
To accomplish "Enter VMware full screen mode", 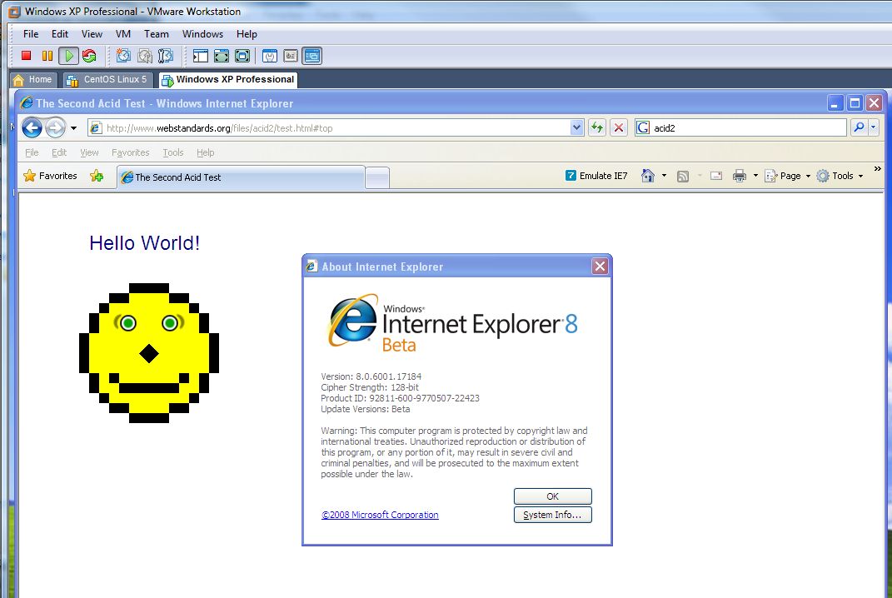I will click(x=242, y=56).
